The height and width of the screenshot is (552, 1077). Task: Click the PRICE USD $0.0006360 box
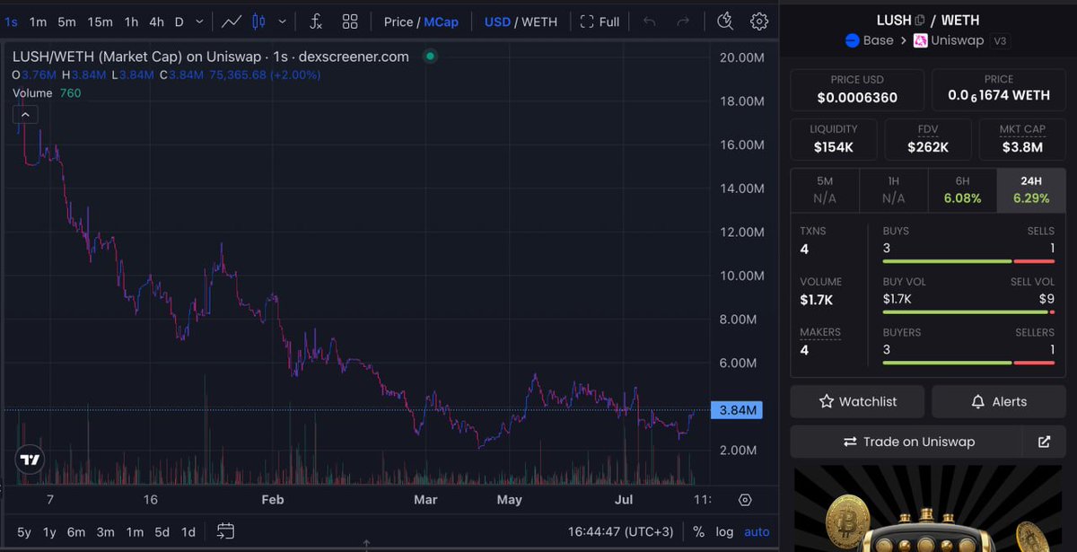pos(857,89)
